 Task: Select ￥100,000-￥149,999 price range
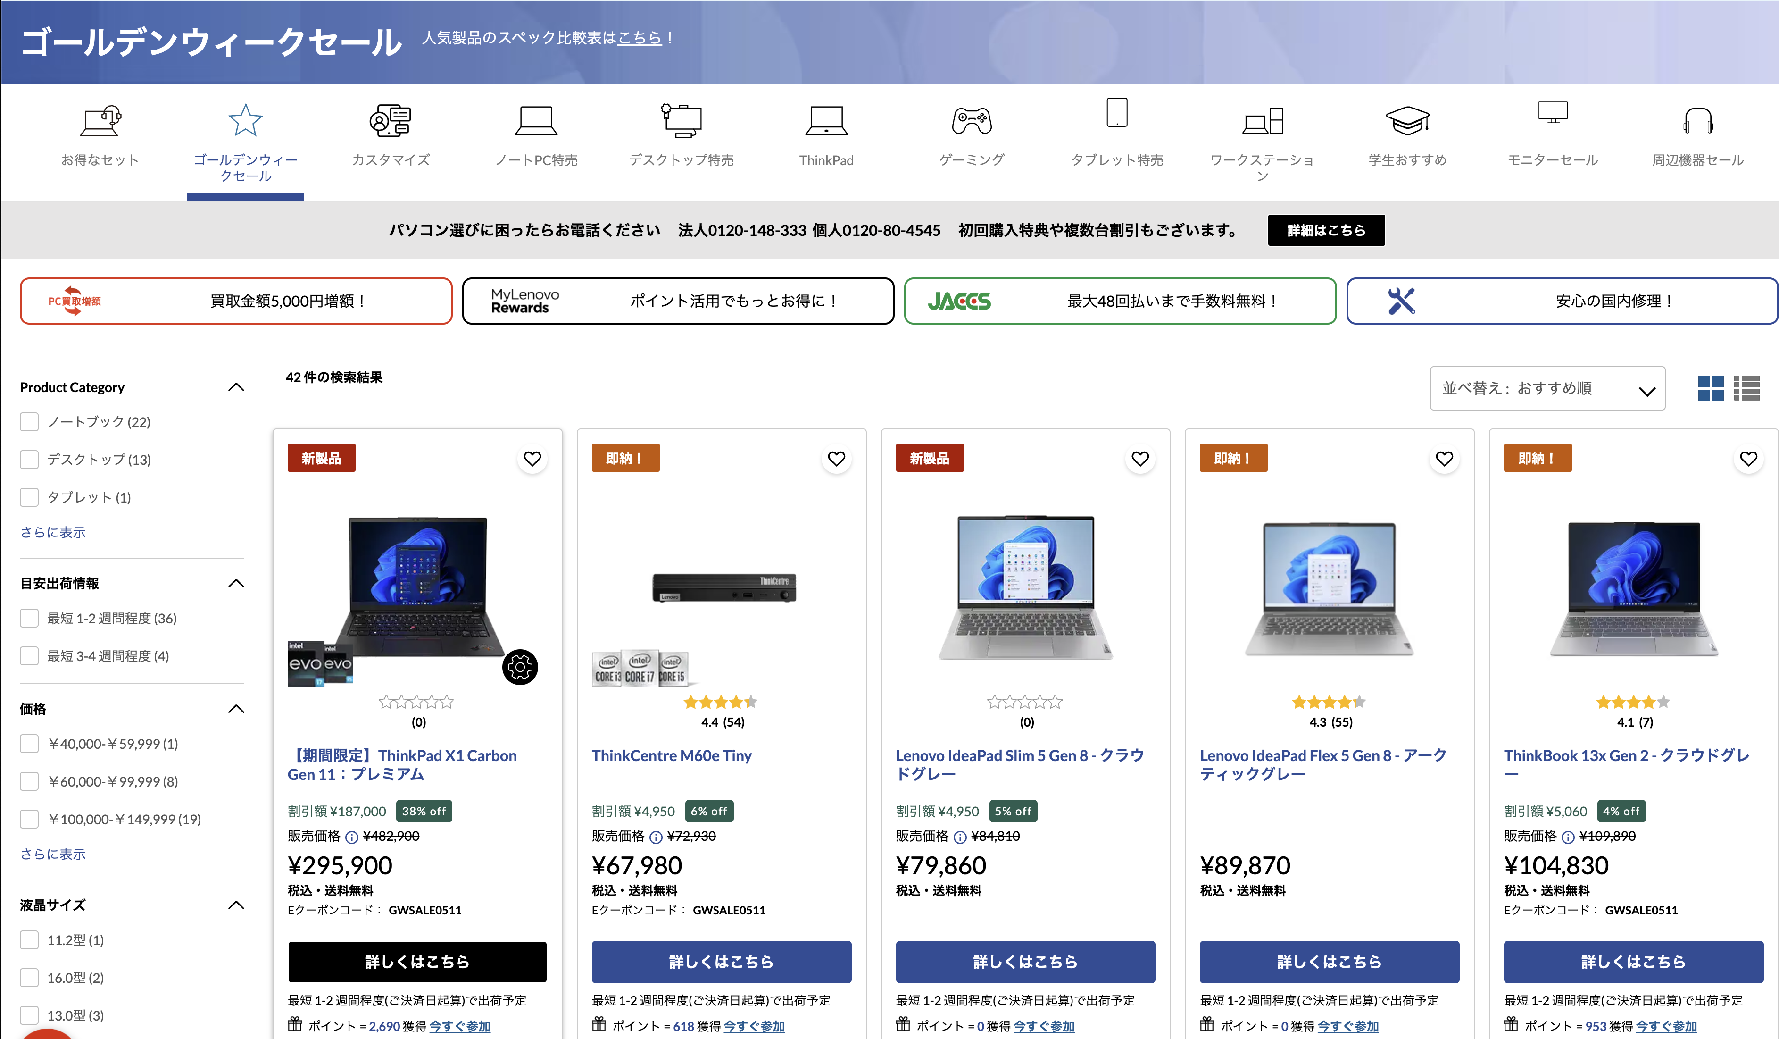(29, 819)
